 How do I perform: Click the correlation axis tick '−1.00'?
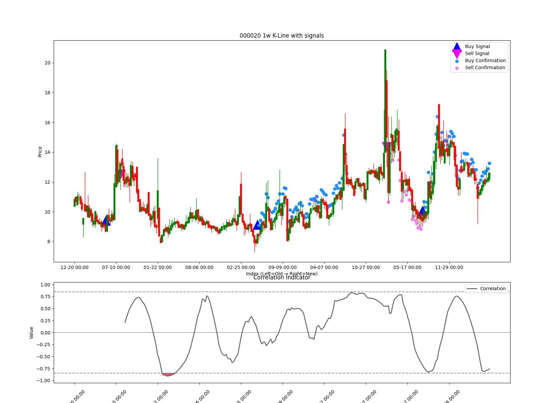(x=43, y=381)
